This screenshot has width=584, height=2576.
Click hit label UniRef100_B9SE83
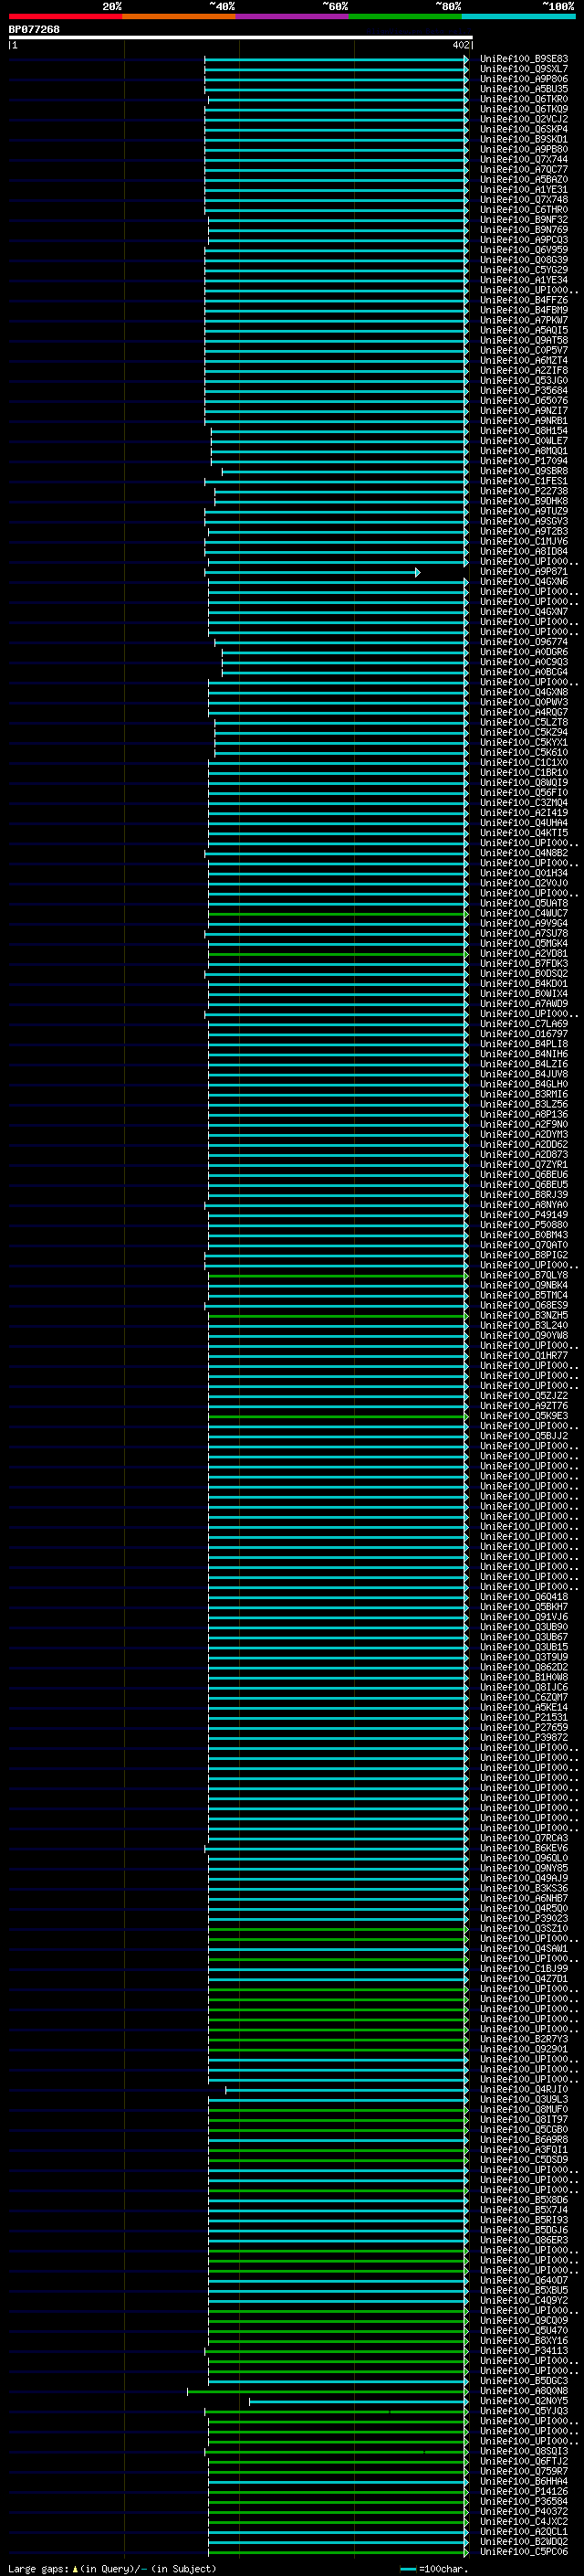[524, 59]
